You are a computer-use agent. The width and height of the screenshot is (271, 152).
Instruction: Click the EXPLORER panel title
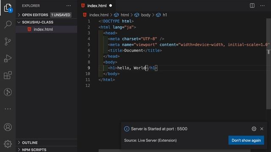(31, 5)
